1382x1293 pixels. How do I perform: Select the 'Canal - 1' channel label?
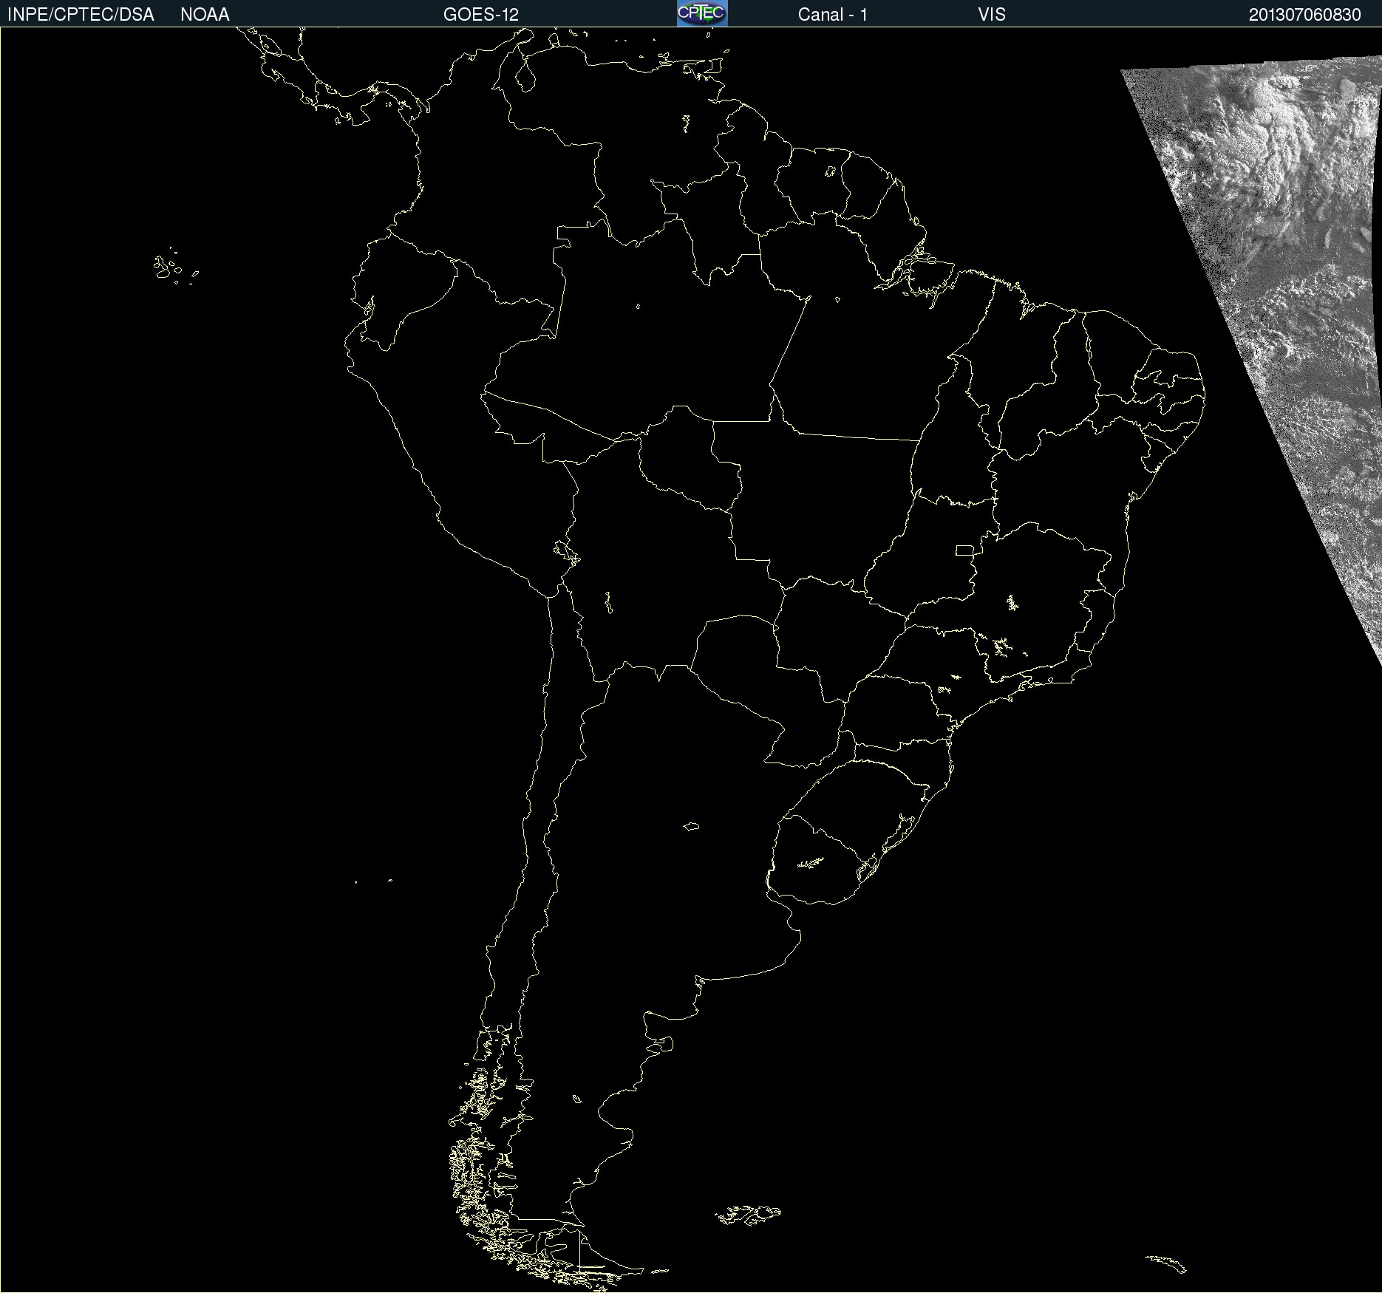(833, 15)
